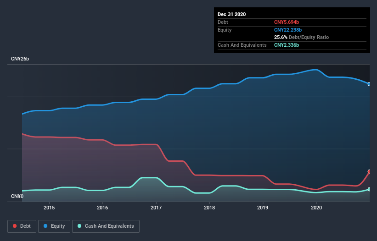Toggle the Cash And Equivalents legend button

pos(106,226)
